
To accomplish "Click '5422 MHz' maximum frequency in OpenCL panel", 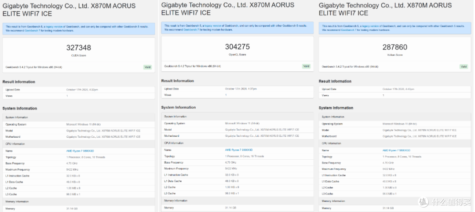I will tap(231, 169).
